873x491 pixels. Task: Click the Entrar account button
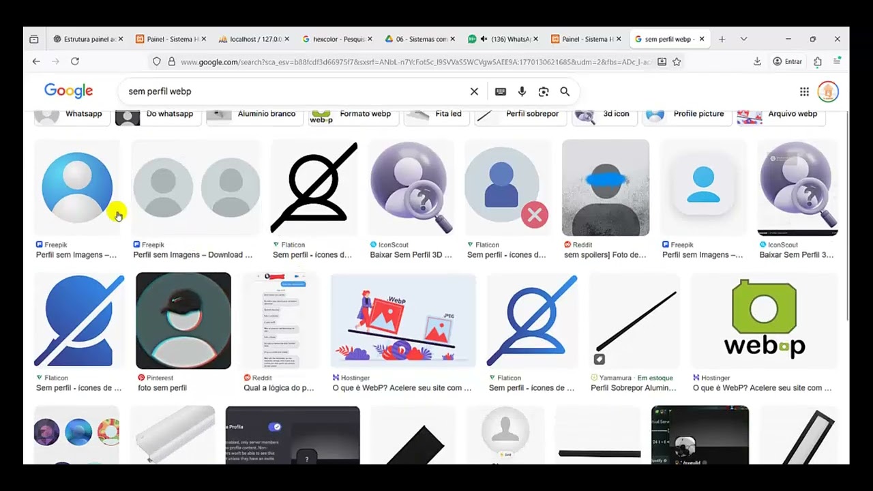(788, 61)
